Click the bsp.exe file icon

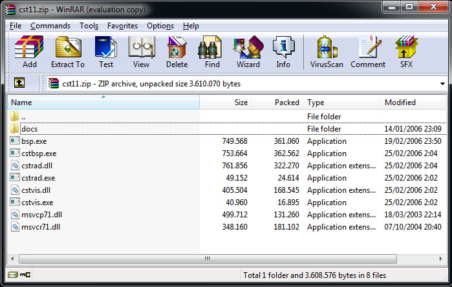click(x=15, y=141)
